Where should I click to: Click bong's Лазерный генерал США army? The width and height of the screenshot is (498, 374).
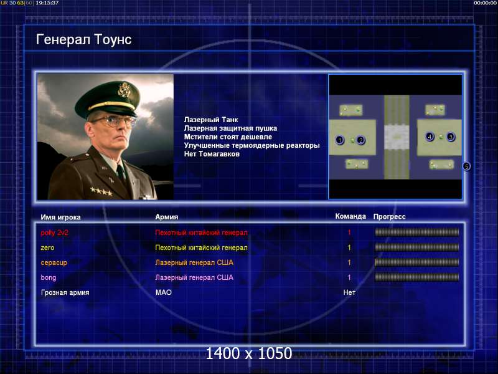pyautogui.click(x=194, y=277)
